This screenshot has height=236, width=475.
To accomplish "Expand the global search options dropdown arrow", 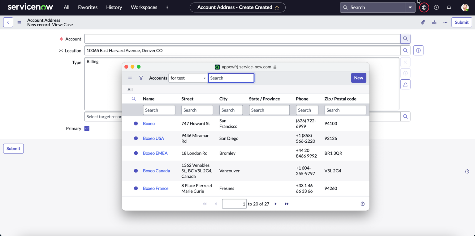I will (x=410, y=7).
